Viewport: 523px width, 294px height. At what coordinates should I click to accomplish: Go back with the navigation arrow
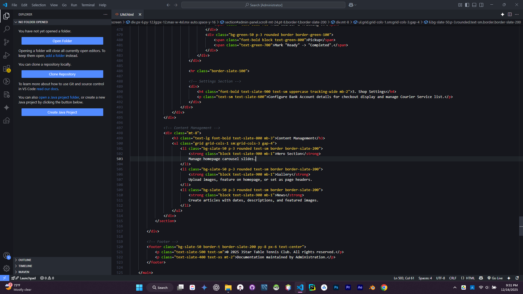pos(168,5)
